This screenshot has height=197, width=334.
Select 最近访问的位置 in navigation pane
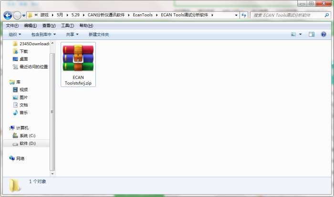click(x=30, y=67)
